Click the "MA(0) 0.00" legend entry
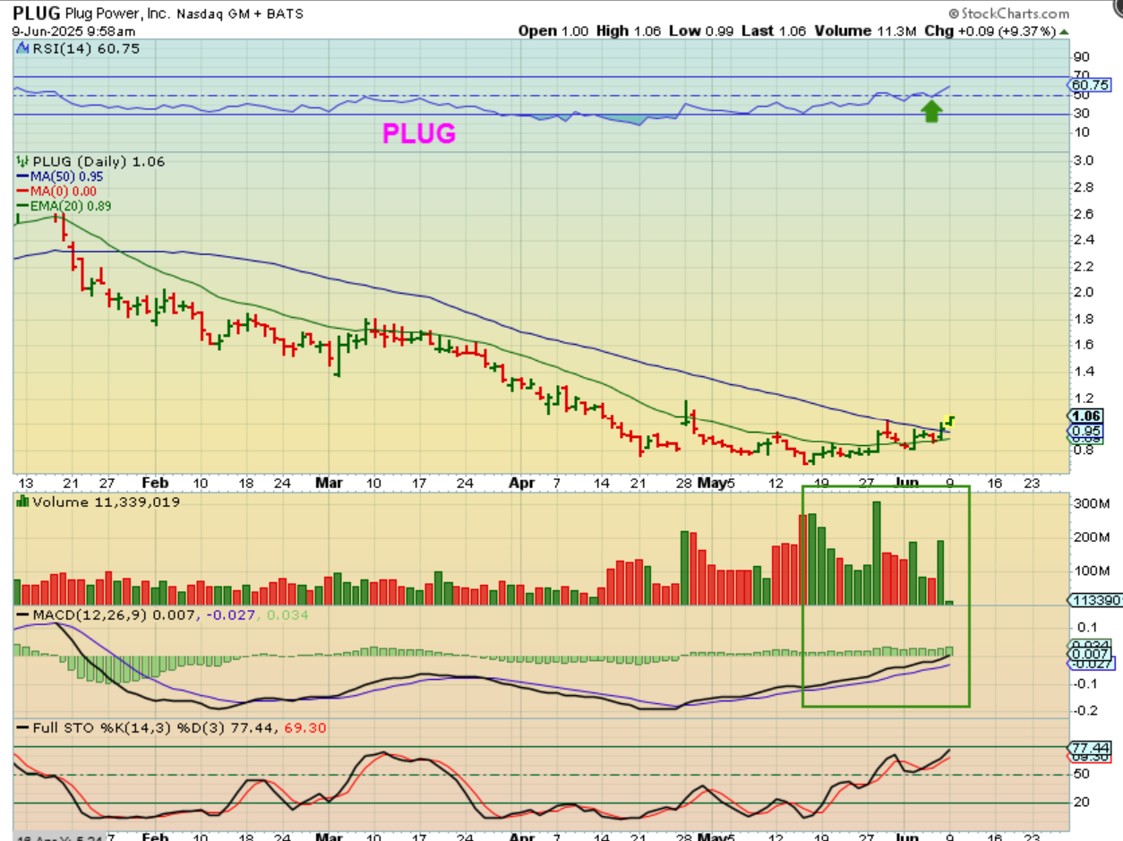Viewport: 1123px width, 841px height. [x=64, y=191]
